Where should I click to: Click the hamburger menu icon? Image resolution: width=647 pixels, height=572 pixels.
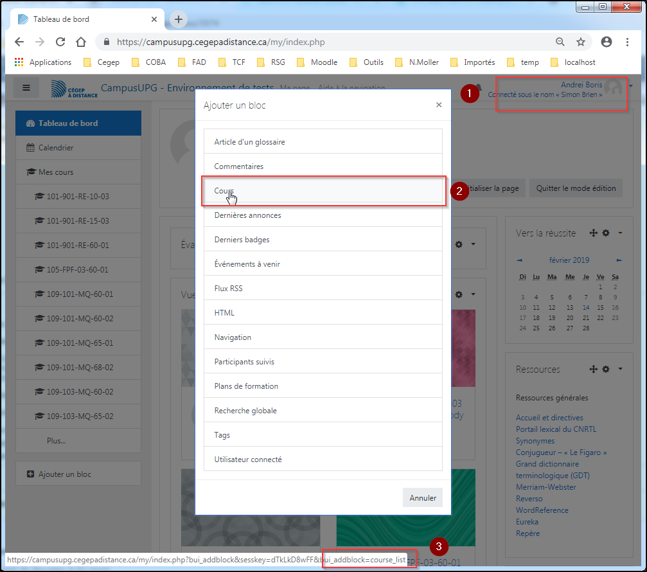pyautogui.click(x=26, y=88)
